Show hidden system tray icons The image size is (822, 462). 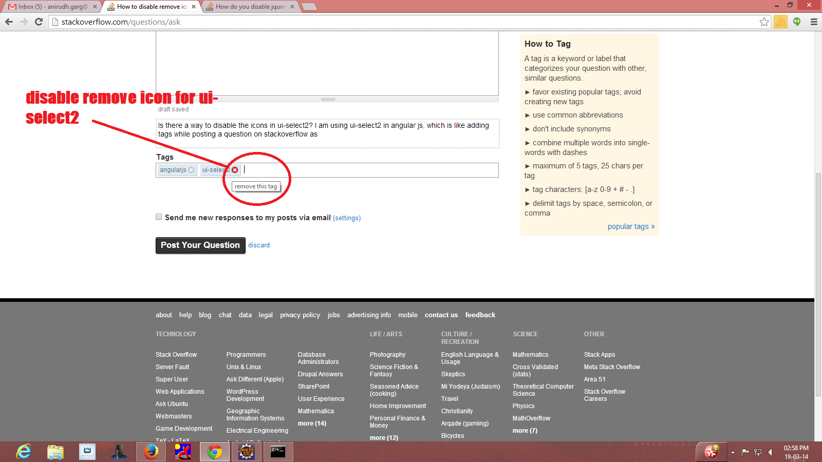coord(733,452)
